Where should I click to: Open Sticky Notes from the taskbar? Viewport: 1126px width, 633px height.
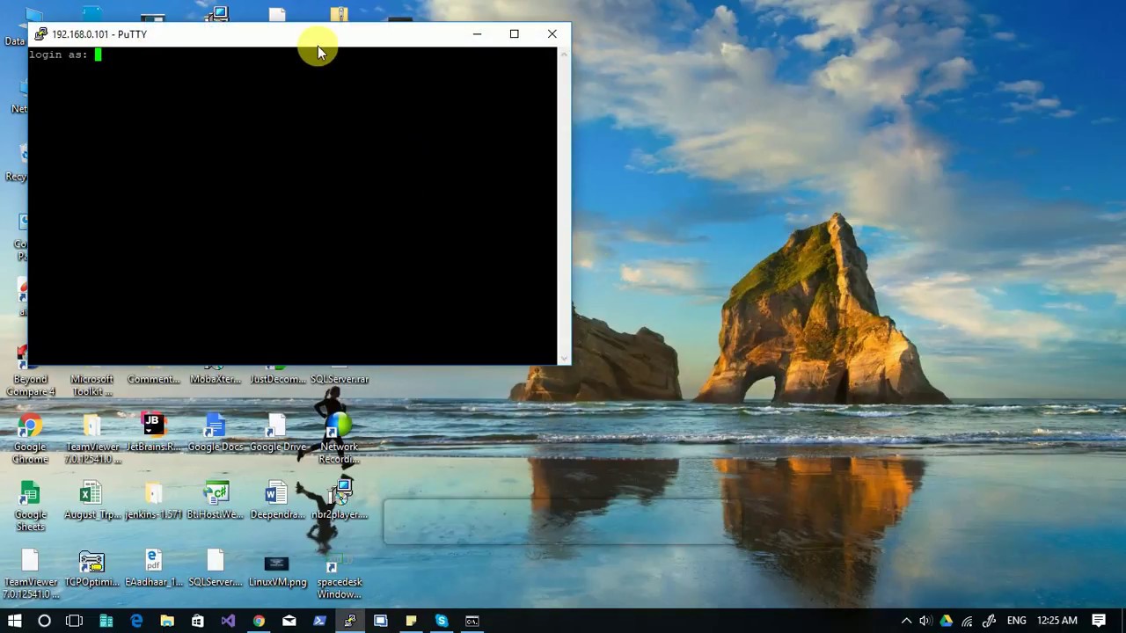411,621
